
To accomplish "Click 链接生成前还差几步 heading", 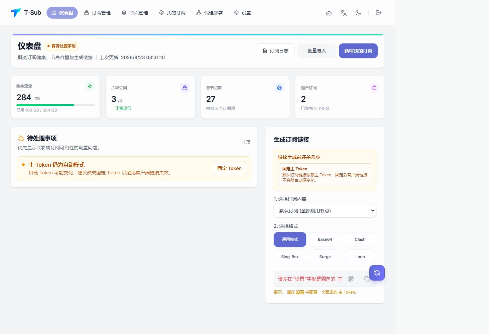I will click(299, 157).
